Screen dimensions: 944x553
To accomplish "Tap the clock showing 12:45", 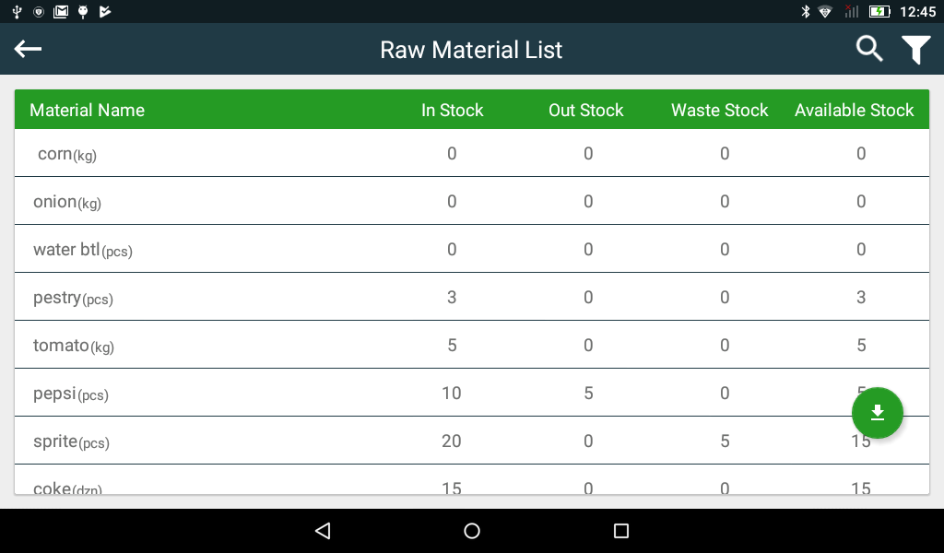I will (918, 11).
